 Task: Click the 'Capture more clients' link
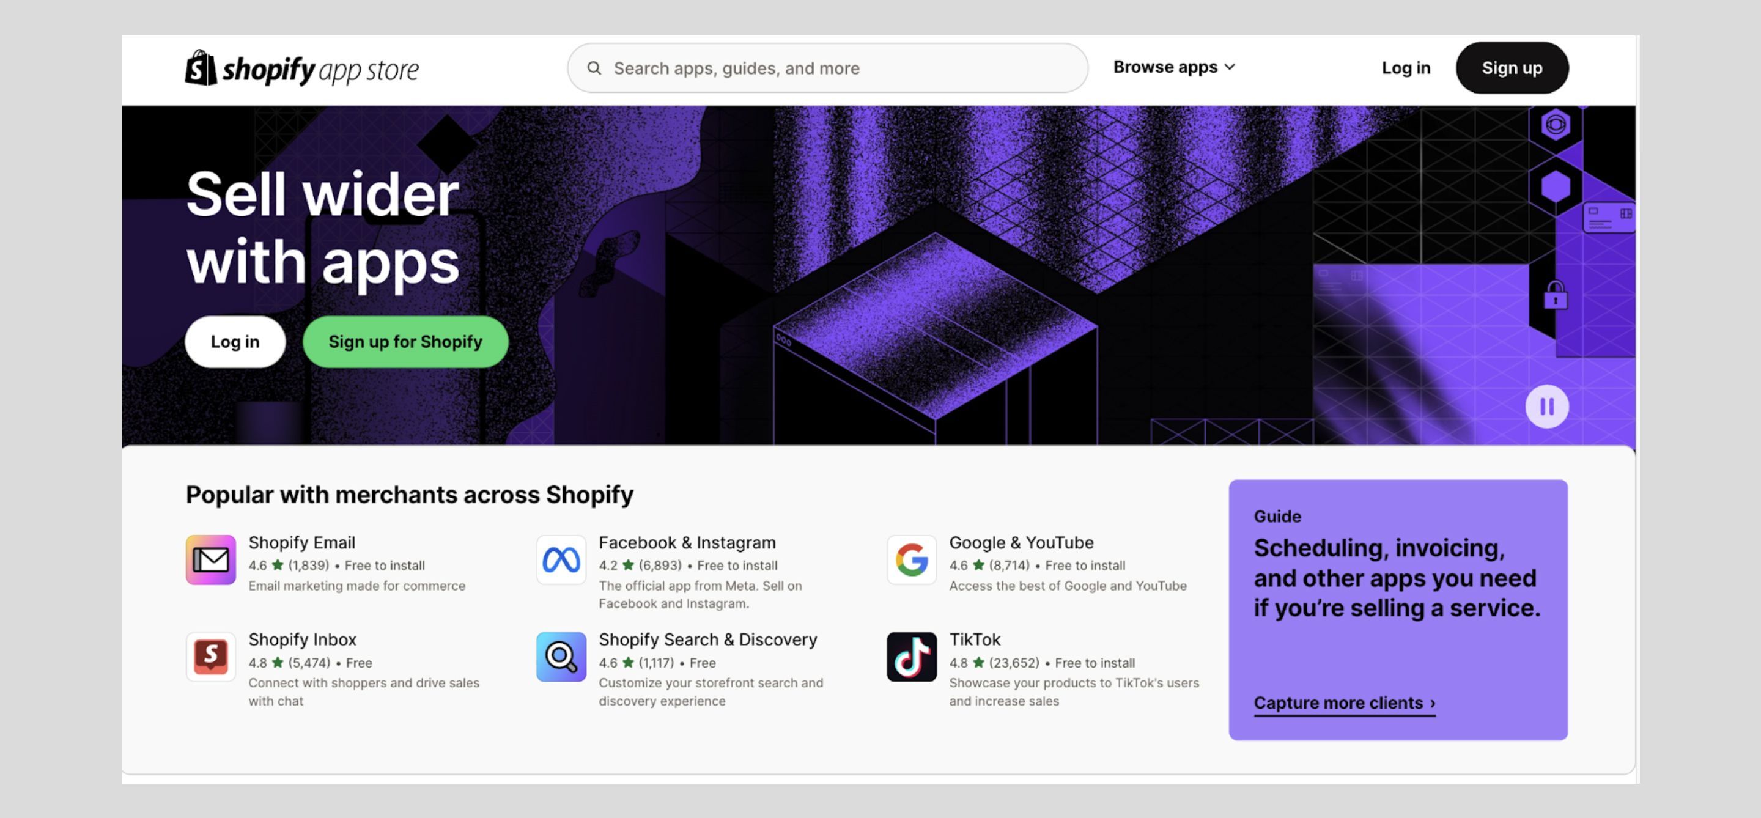pyautogui.click(x=1344, y=703)
